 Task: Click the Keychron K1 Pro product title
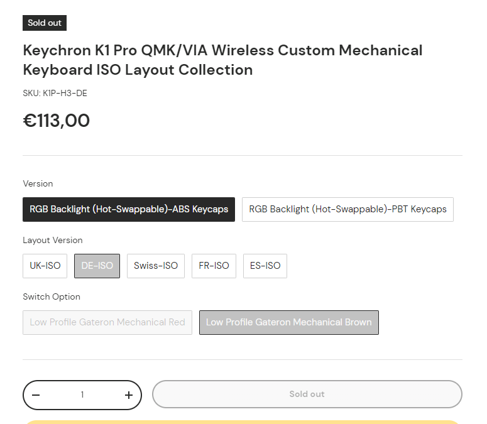(x=222, y=60)
